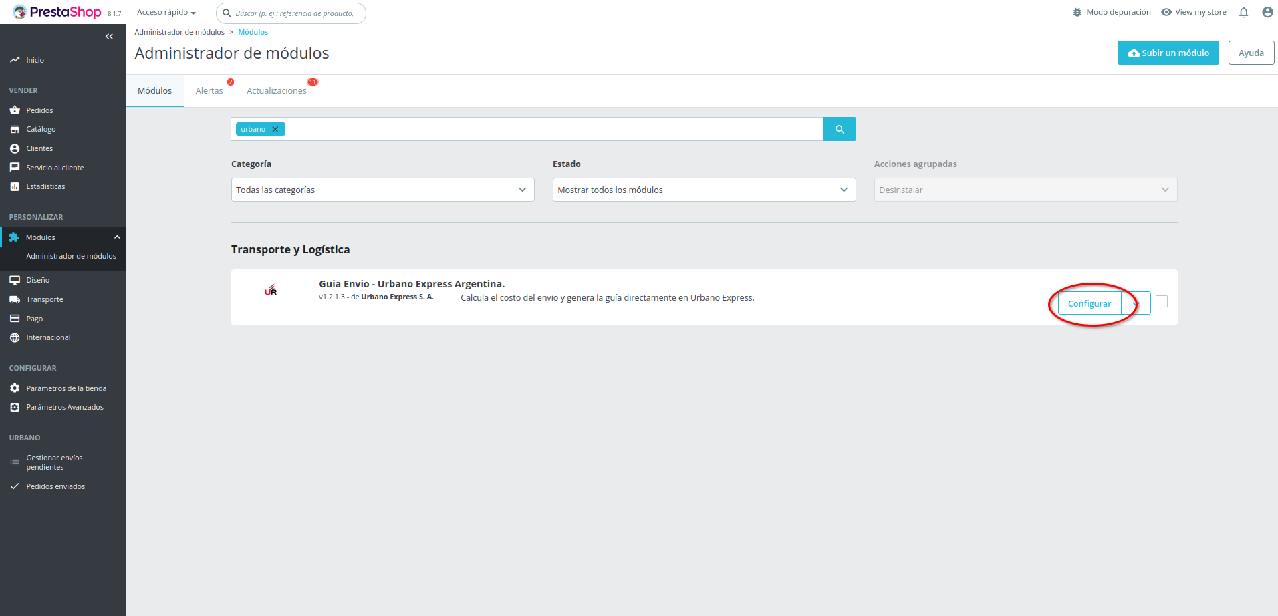Remove the 'urbano' search tag

[x=275, y=130]
